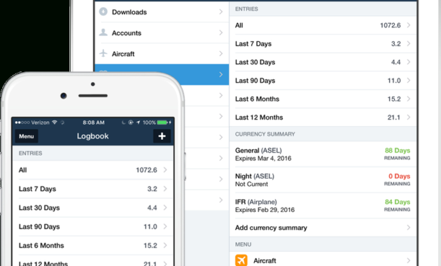Tap the phone Last 90 Days chevron
Image resolution: width=441 pixels, height=266 pixels.
coord(165,226)
